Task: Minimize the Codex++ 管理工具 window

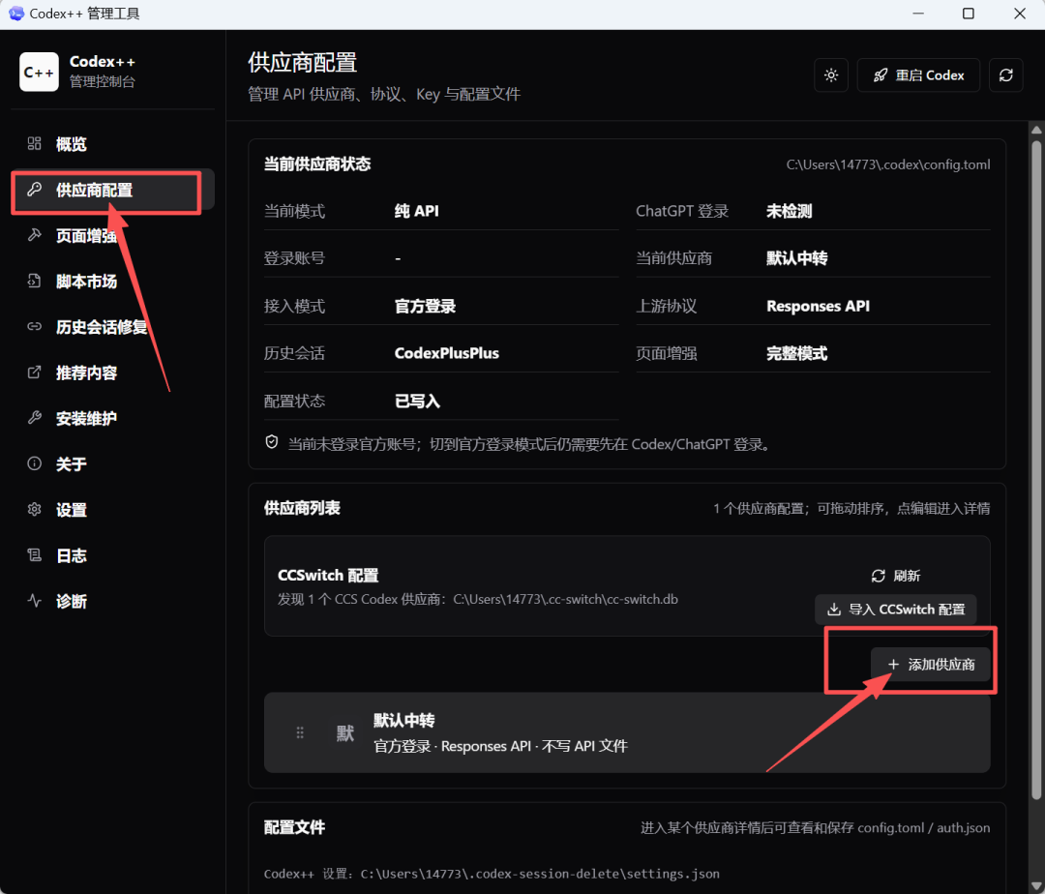Action: (917, 14)
